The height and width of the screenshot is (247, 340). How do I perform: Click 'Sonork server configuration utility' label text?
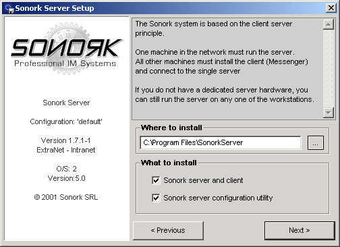point(218,198)
